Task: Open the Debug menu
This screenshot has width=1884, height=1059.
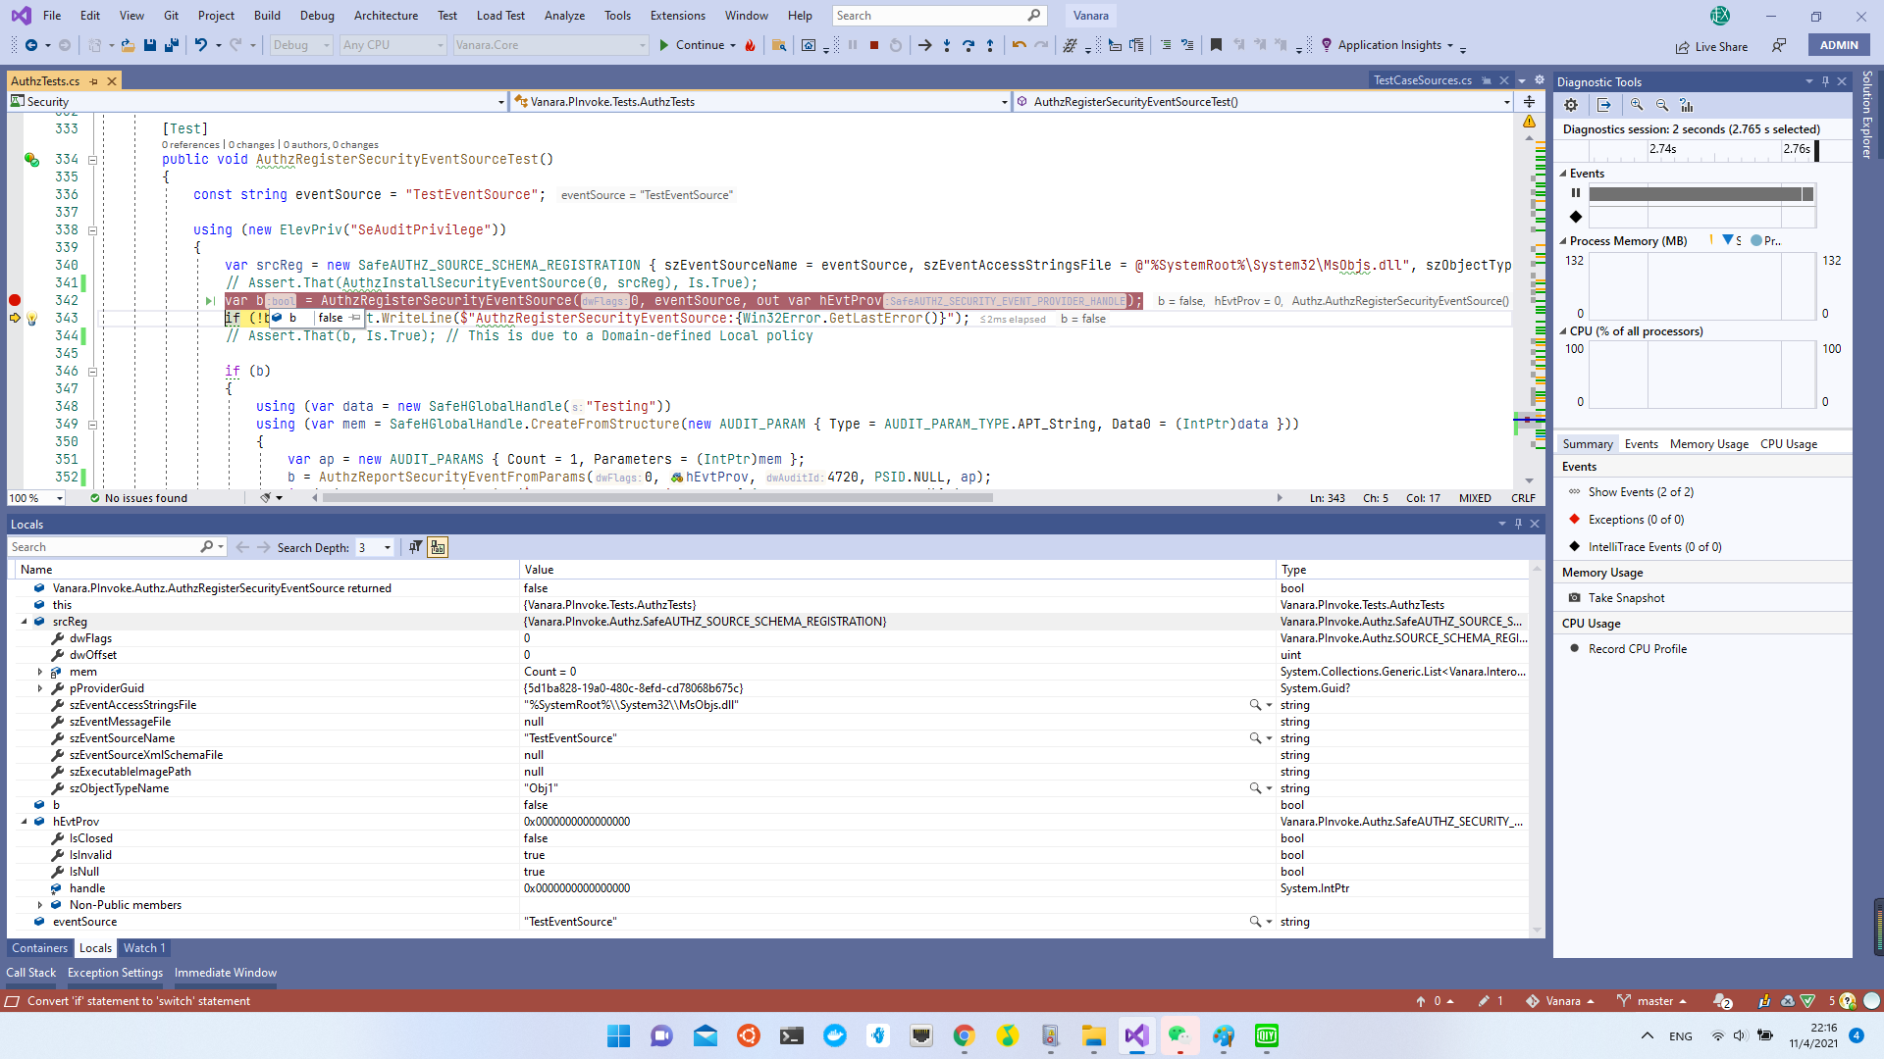Action: click(x=317, y=16)
